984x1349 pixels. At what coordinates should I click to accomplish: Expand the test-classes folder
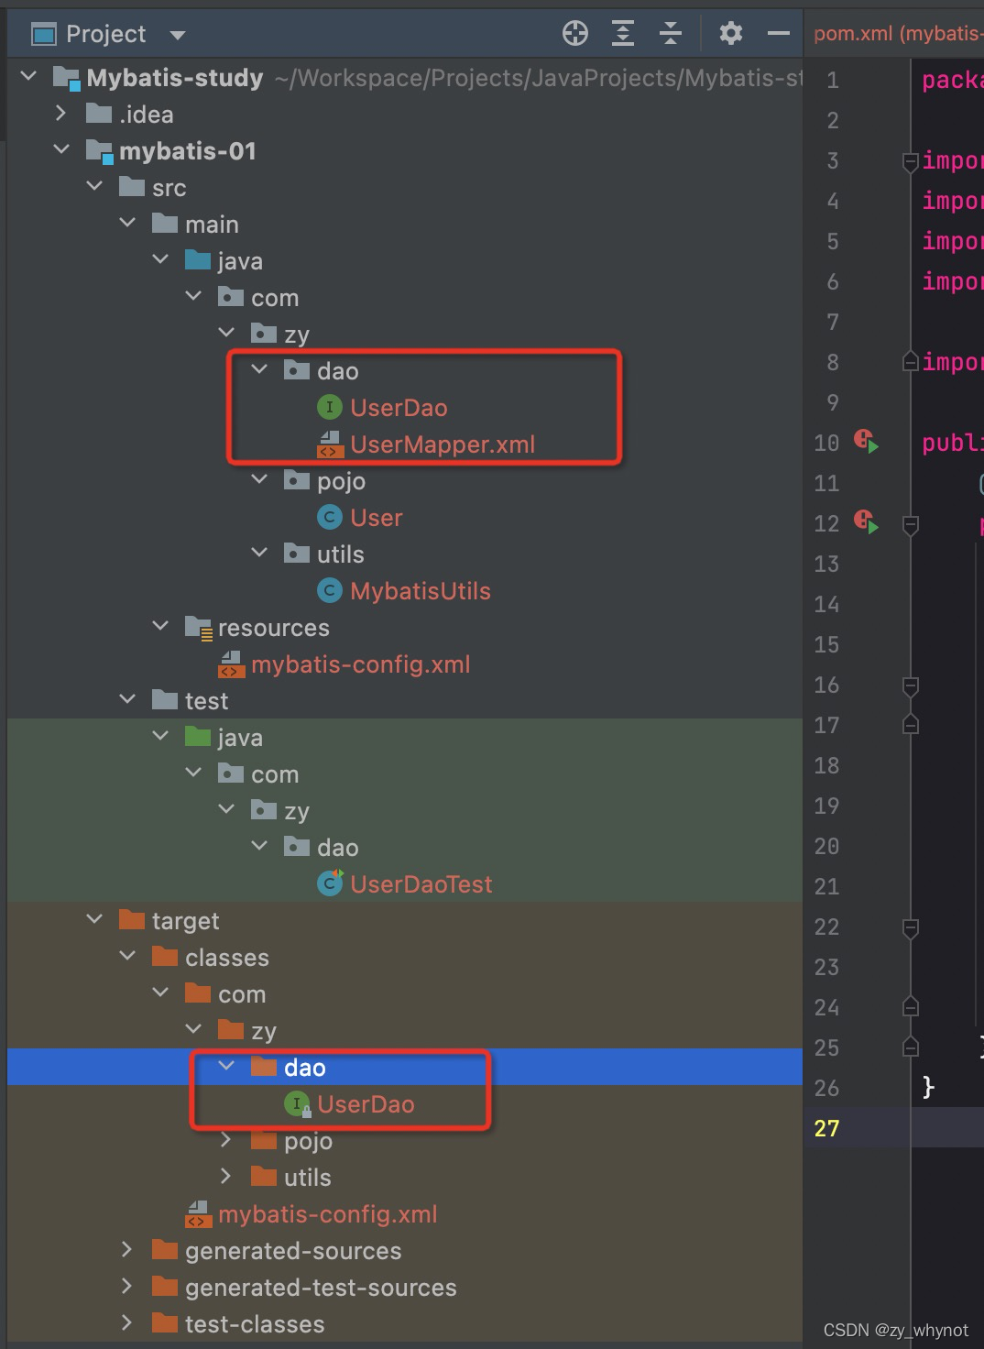pos(127,1322)
